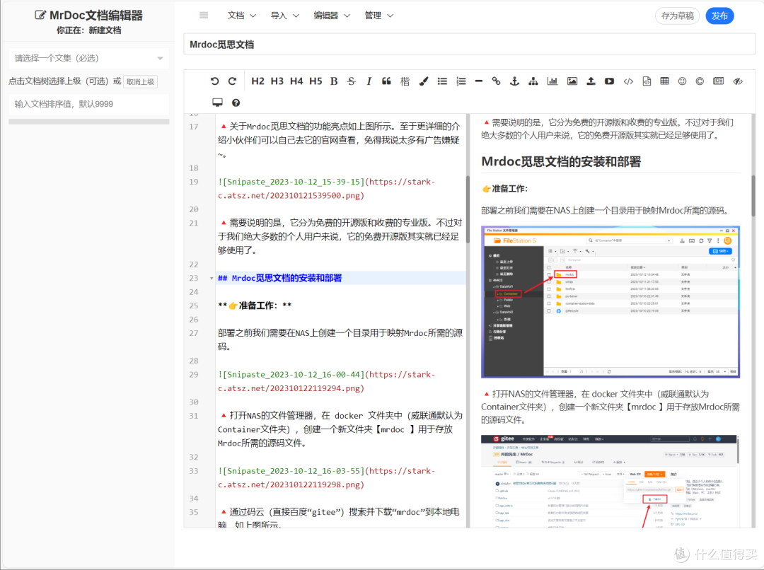Toggle italic formatting in the toolbar
The height and width of the screenshot is (570, 764).
click(x=369, y=81)
